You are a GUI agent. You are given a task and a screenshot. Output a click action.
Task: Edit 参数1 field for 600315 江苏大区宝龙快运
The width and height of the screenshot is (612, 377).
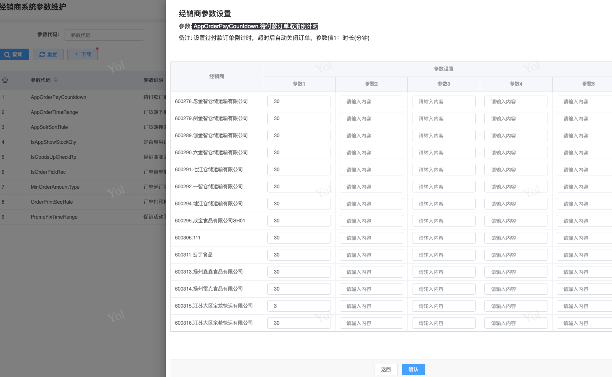[x=299, y=306]
